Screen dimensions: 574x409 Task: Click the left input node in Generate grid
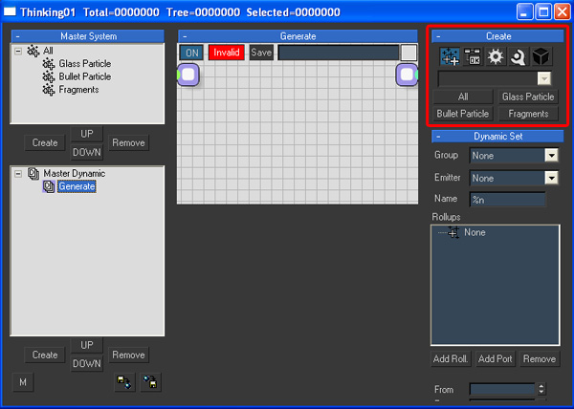click(188, 75)
